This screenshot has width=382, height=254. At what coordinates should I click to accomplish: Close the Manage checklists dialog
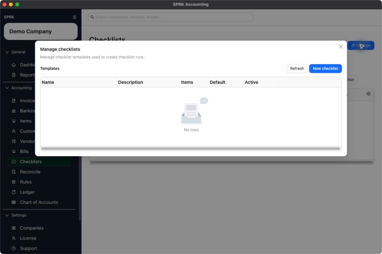[x=341, y=47]
